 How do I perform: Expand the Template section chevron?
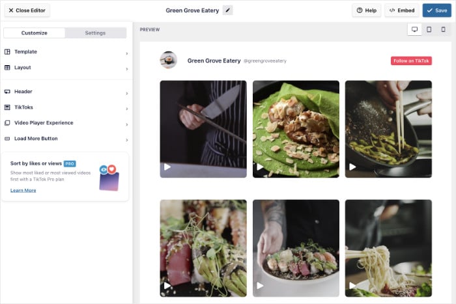[127, 53]
